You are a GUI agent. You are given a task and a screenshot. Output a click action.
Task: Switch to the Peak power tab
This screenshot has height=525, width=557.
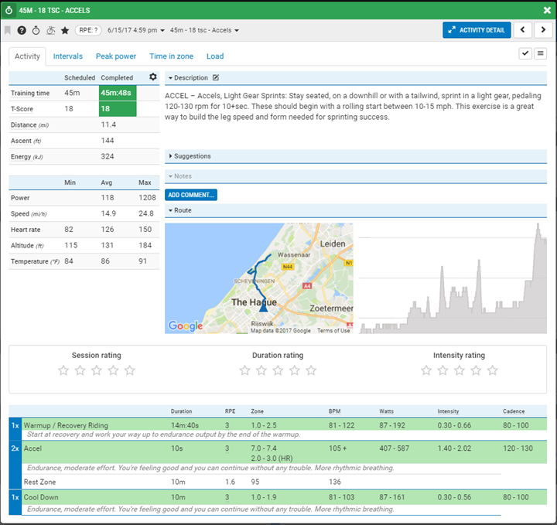(x=116, y=56)
